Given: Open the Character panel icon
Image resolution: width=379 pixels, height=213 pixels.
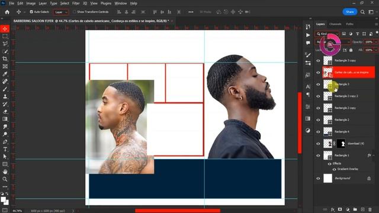Looking at the screenshot, I should coord(308,86).
